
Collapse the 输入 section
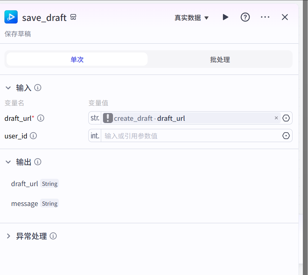coord(8,88)
